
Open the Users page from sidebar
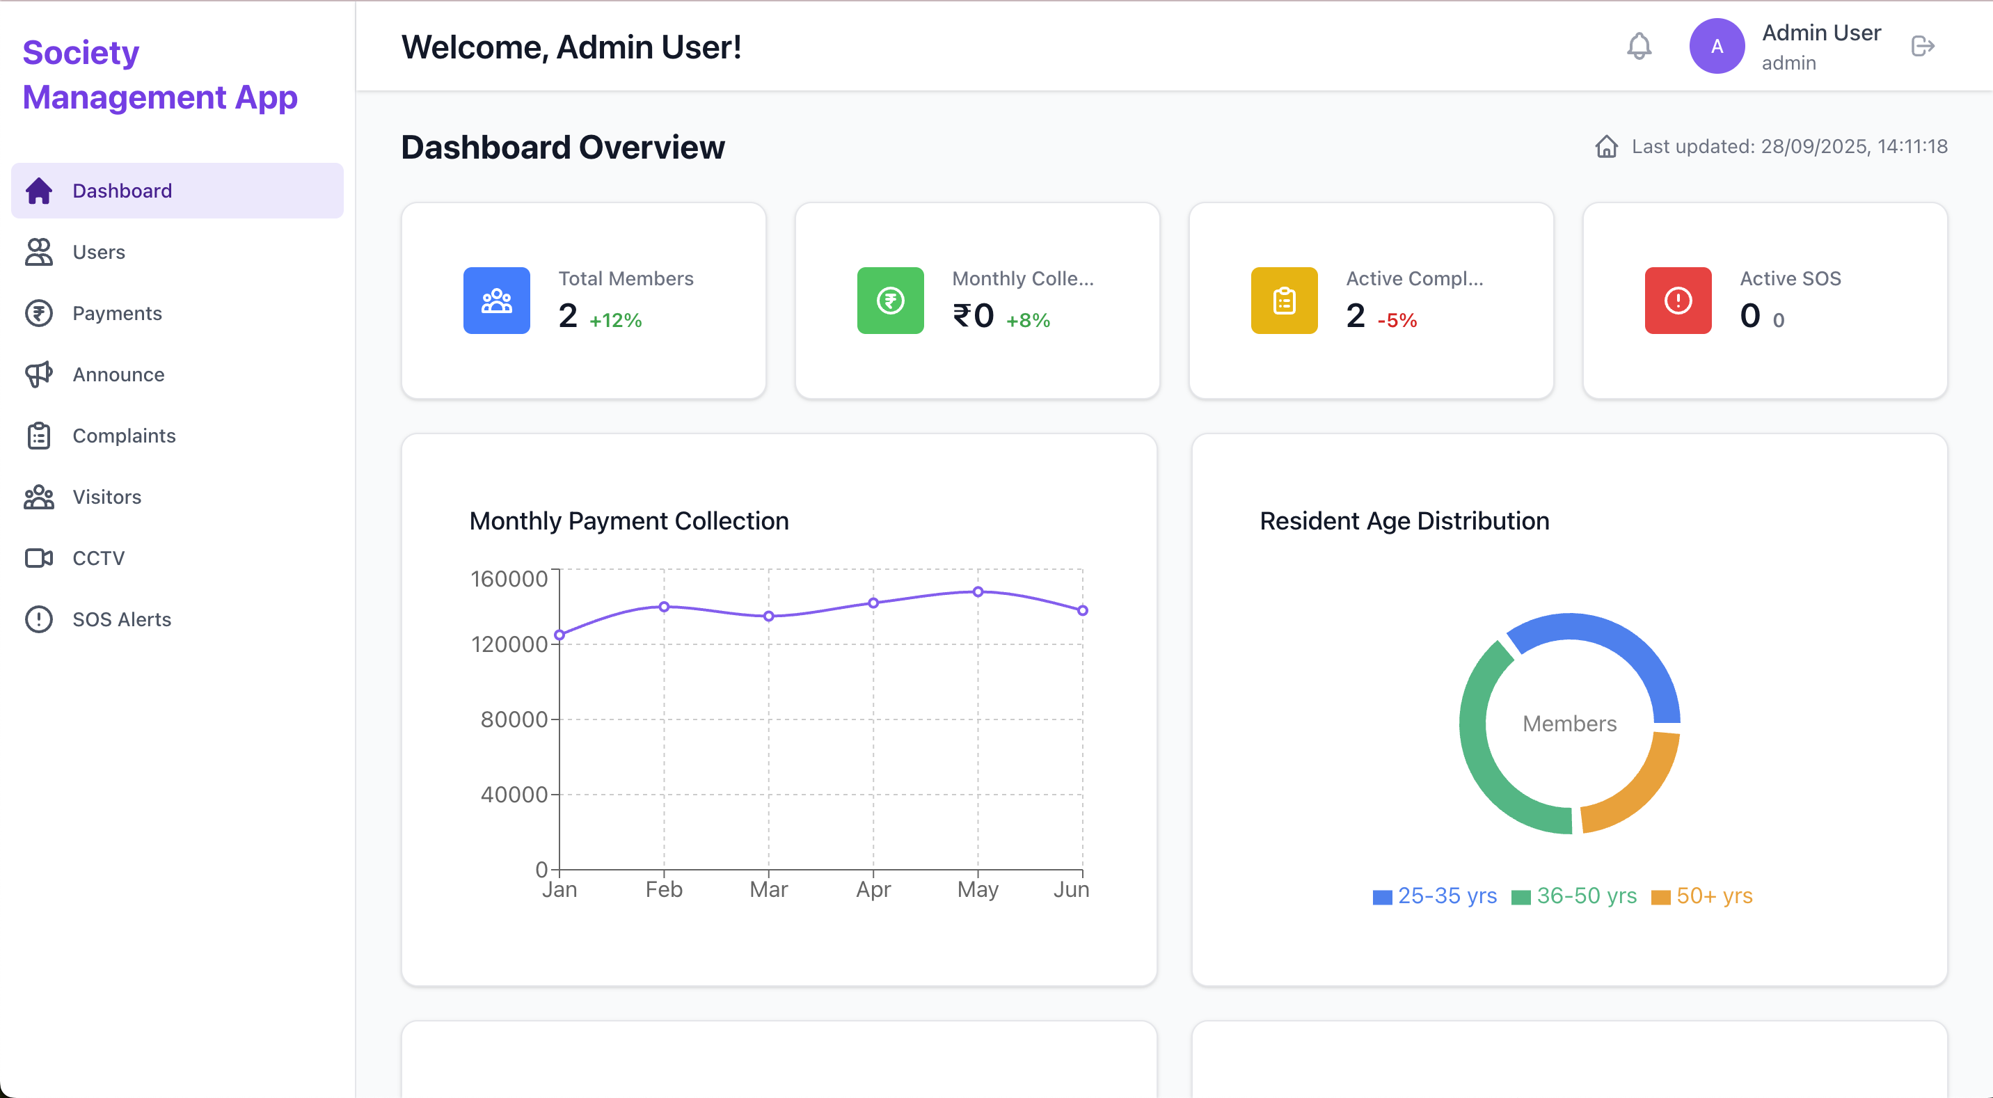coord(98,253)
